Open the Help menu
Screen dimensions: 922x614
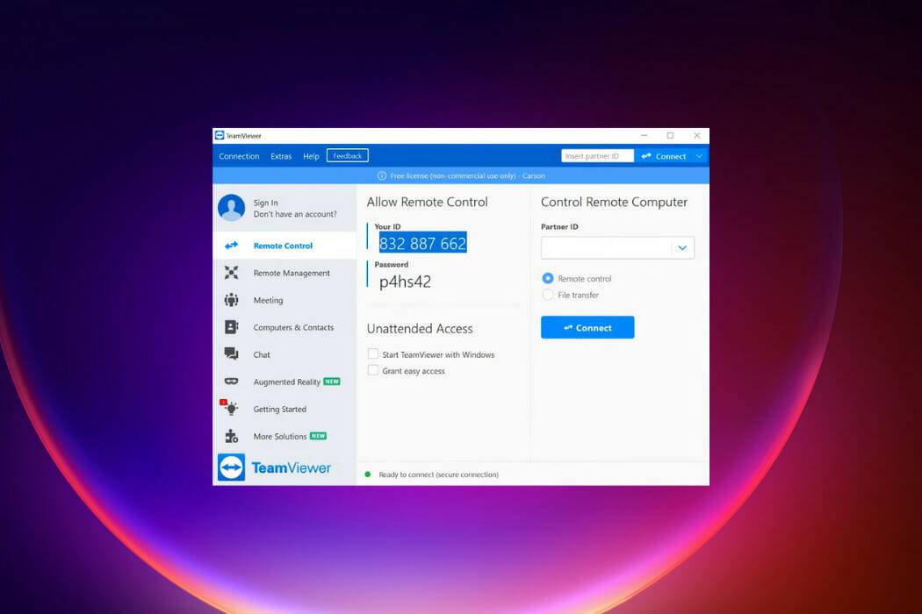[311, 156]
